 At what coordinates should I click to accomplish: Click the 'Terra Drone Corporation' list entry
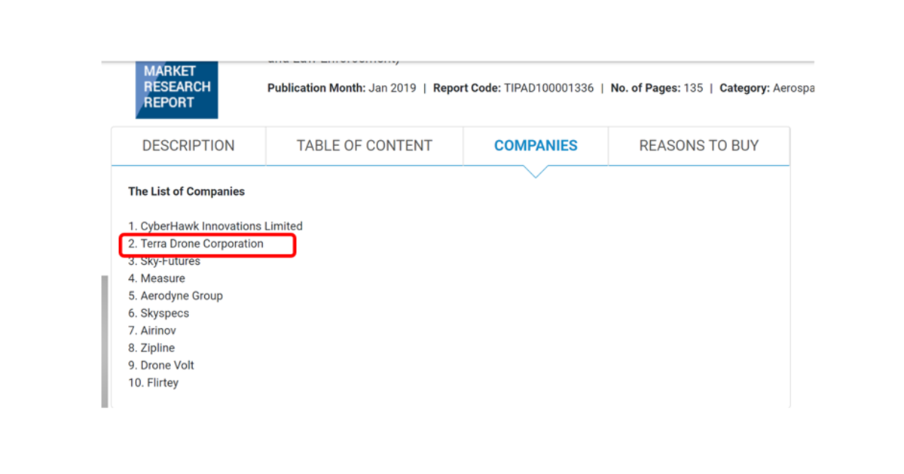click(196, 244)
